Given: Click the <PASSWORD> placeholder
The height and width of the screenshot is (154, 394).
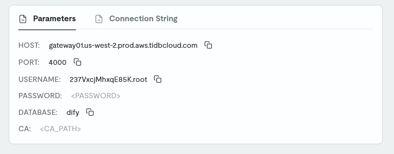Looking at the screenshot, I should pos(96,96).
